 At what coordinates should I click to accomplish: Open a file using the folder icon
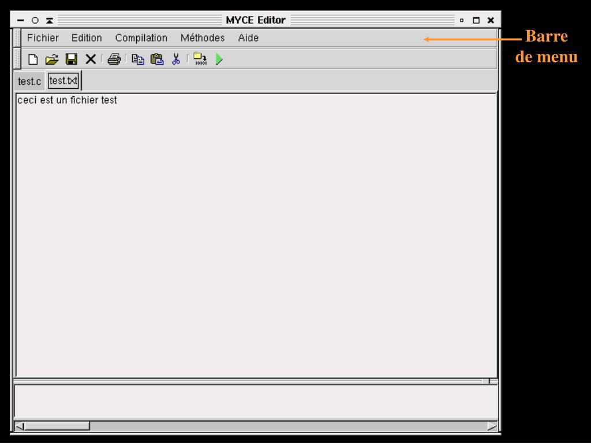click(51, 59)
